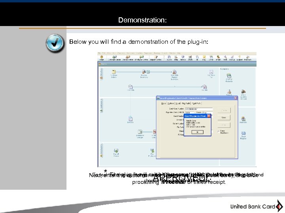
Task: Close the Credit Transaction Screen dialog
Action: pyautogui.click(x=236, y=98)
